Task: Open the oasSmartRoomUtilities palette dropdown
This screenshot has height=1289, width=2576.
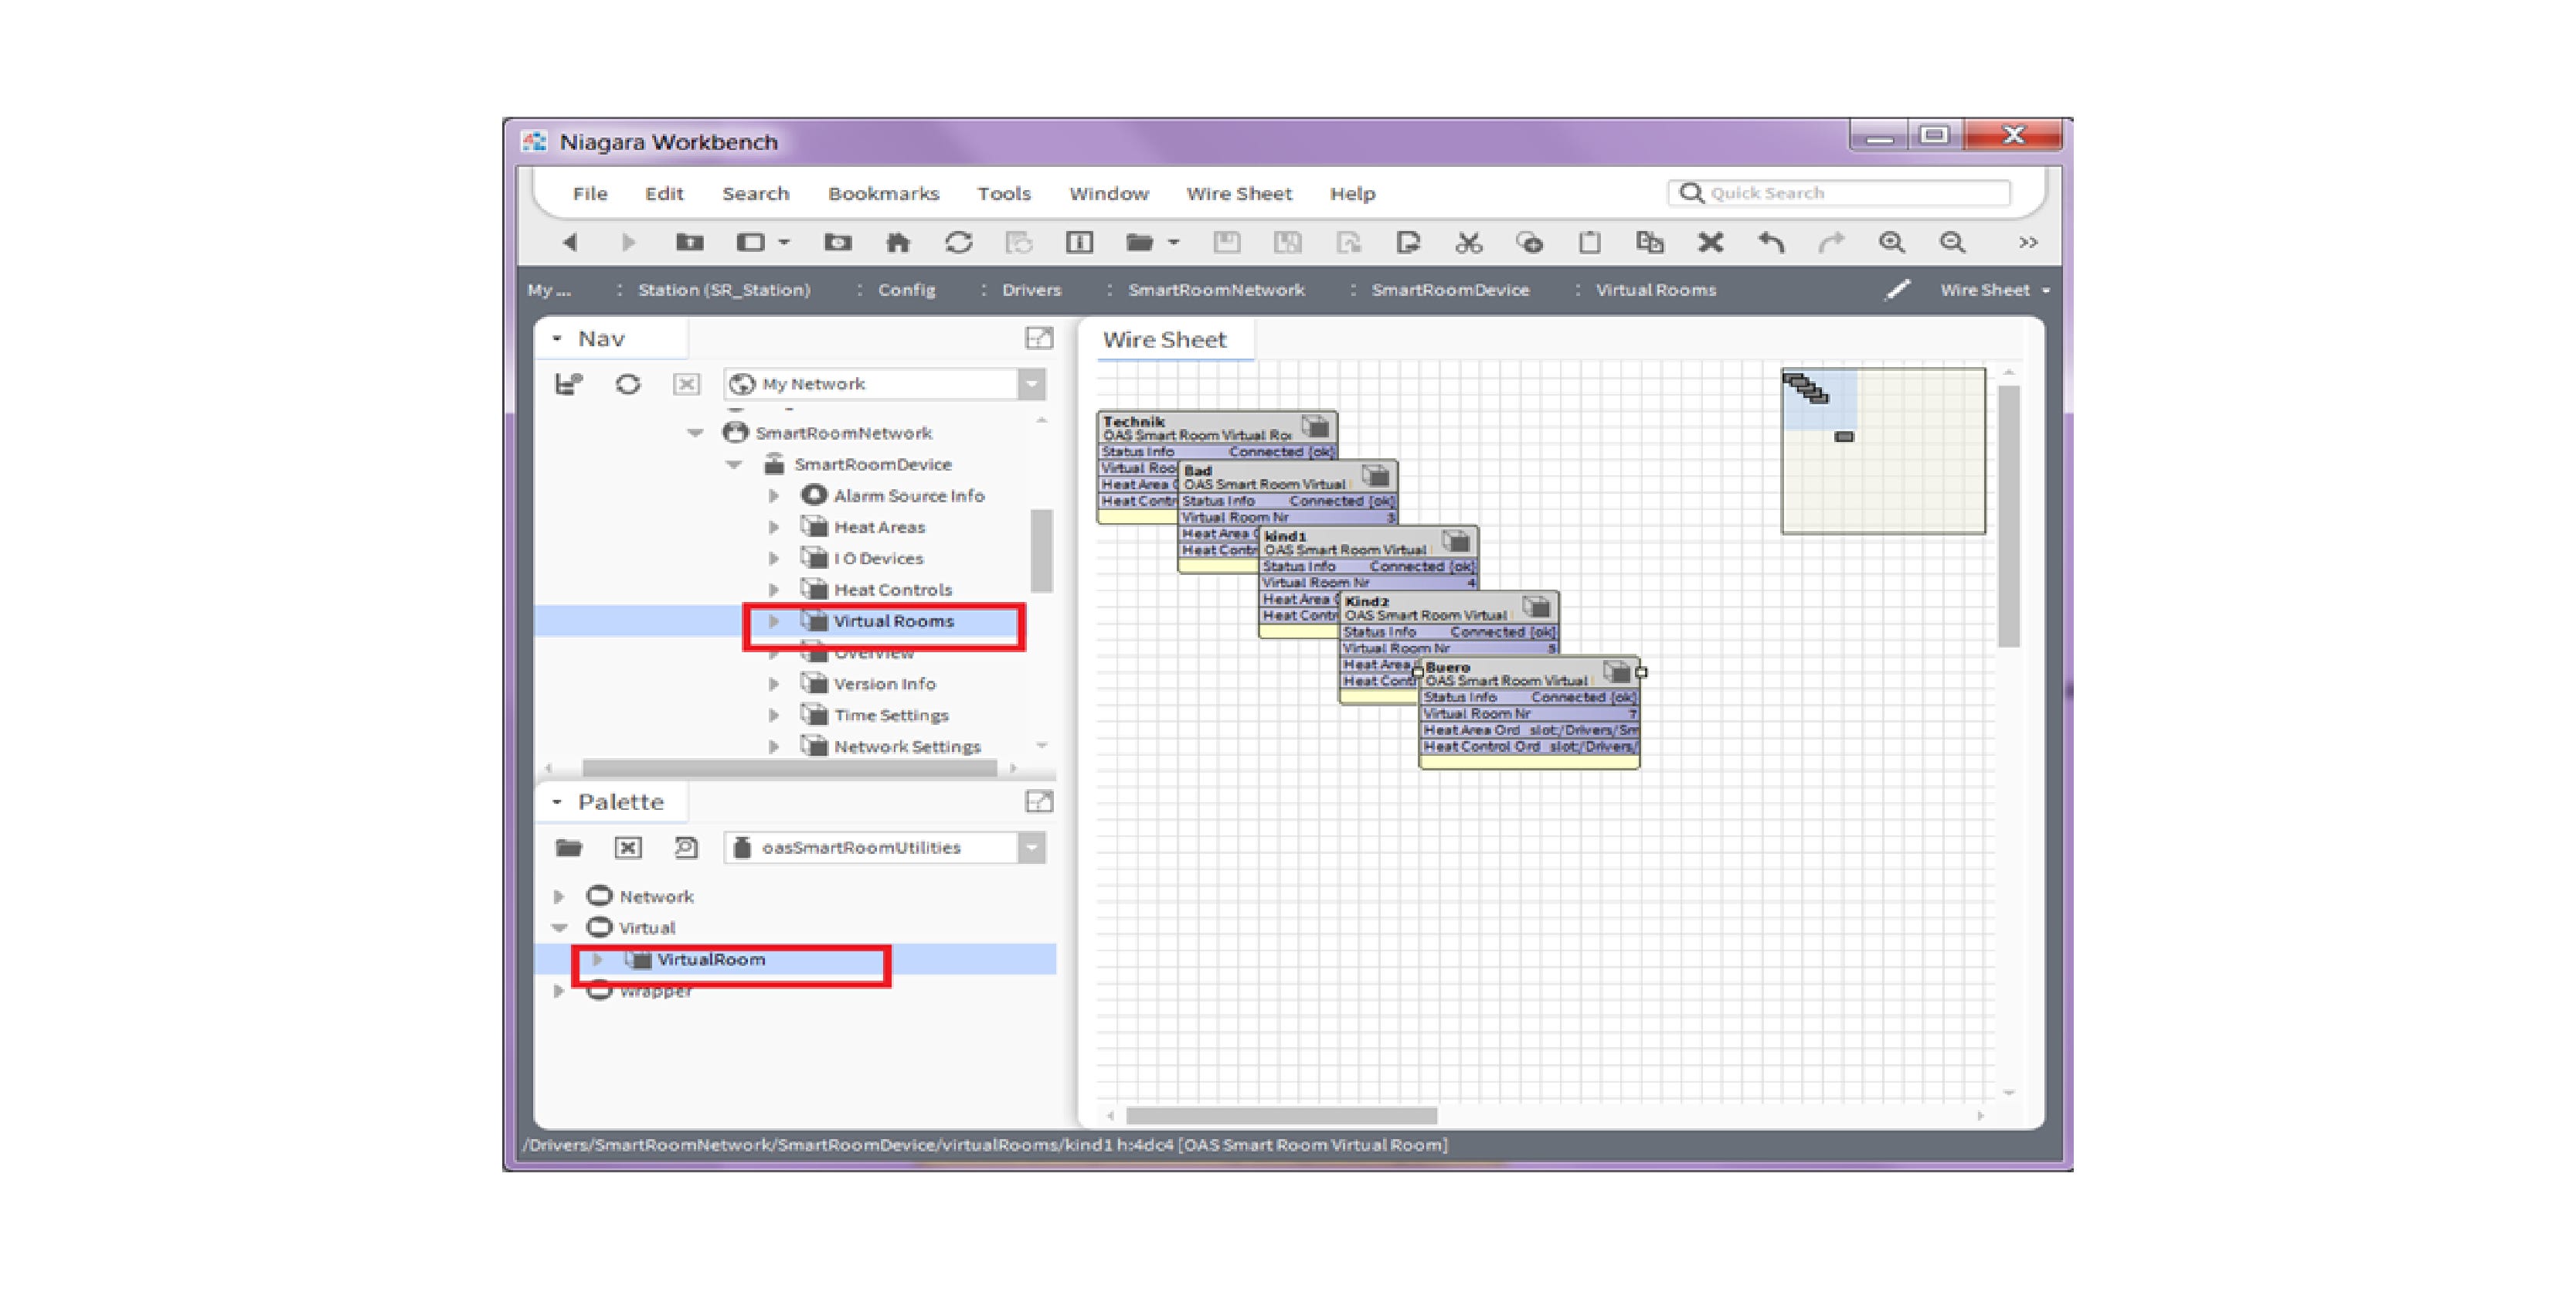Action: tap(1031, 848)
